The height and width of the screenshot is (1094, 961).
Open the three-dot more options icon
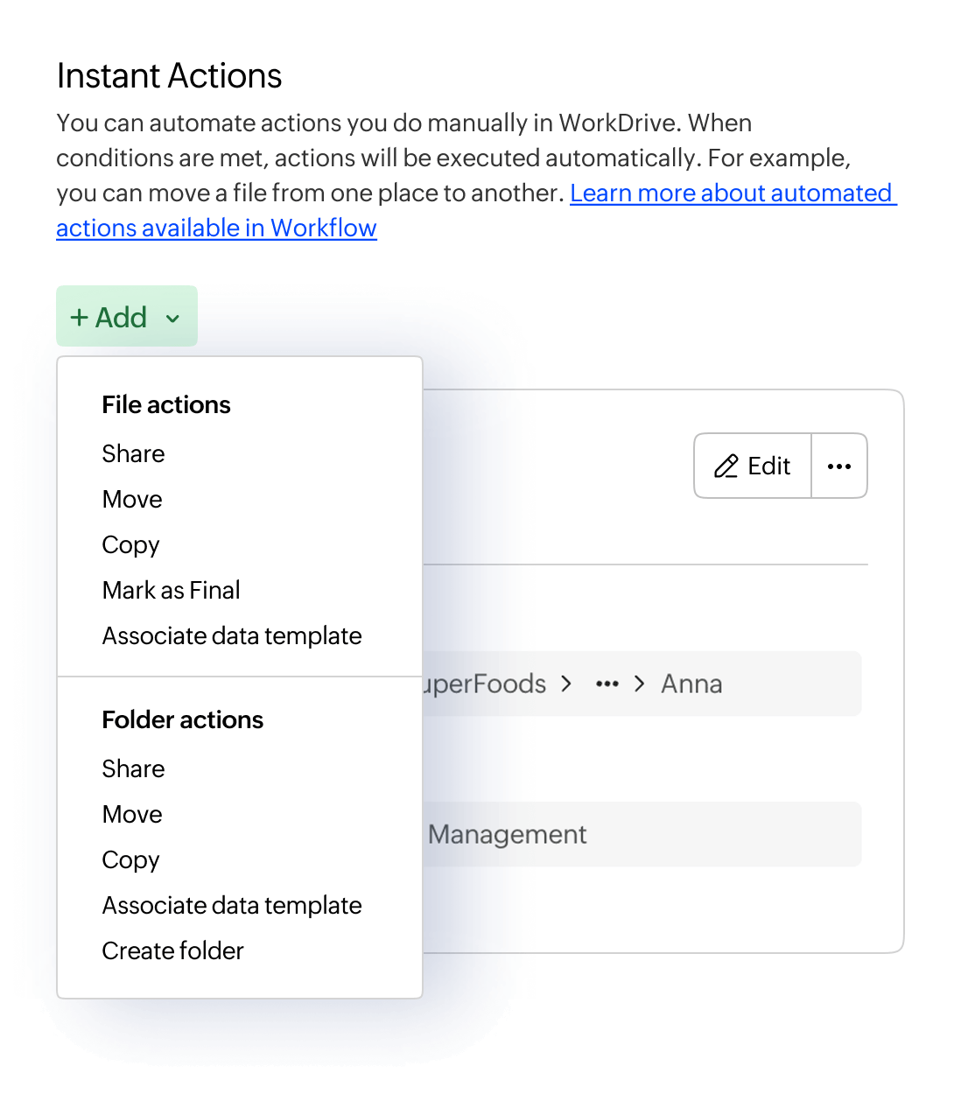click(x=839, y=466)
